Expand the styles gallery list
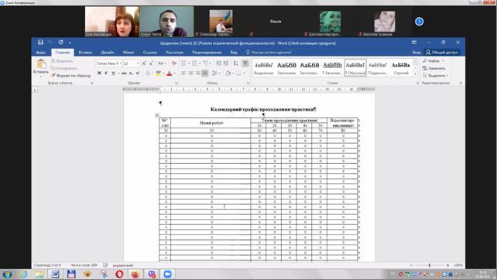Image resolution: width=497 pixels, height=280 pixels. click(x=415, y=73)
